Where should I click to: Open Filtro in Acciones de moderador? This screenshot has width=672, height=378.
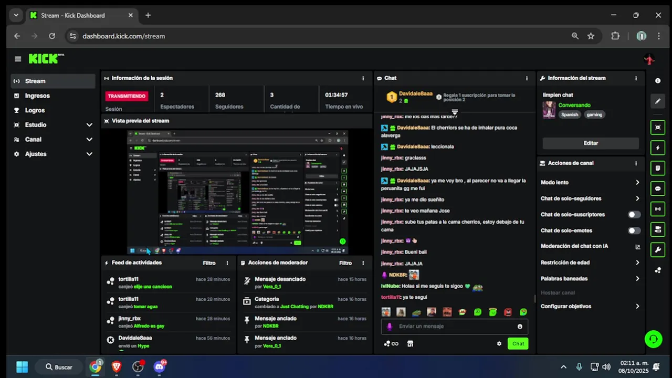coord(345,263)
